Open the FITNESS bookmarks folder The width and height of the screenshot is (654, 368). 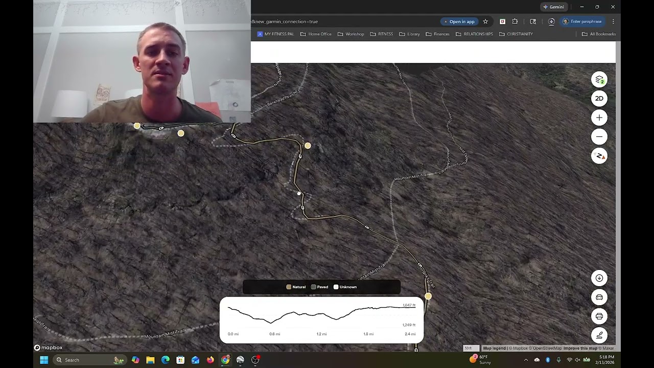click(x=381, y=34)
